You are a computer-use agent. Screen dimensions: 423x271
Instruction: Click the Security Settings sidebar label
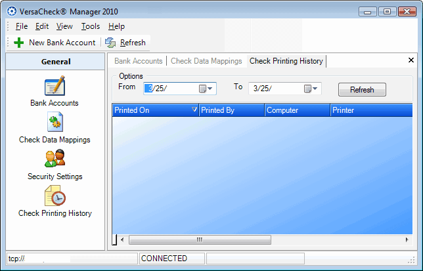point(55,177)
